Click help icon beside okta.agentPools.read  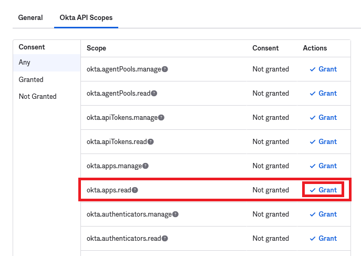coord(154,94)
